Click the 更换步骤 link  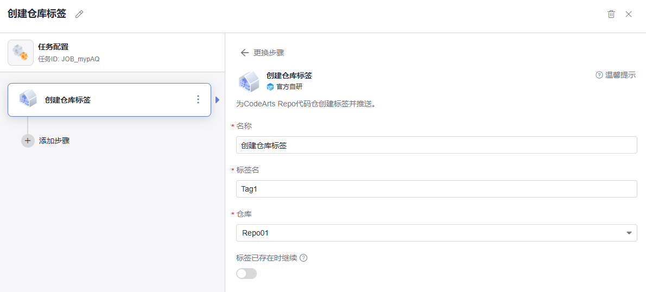point(269,53)
